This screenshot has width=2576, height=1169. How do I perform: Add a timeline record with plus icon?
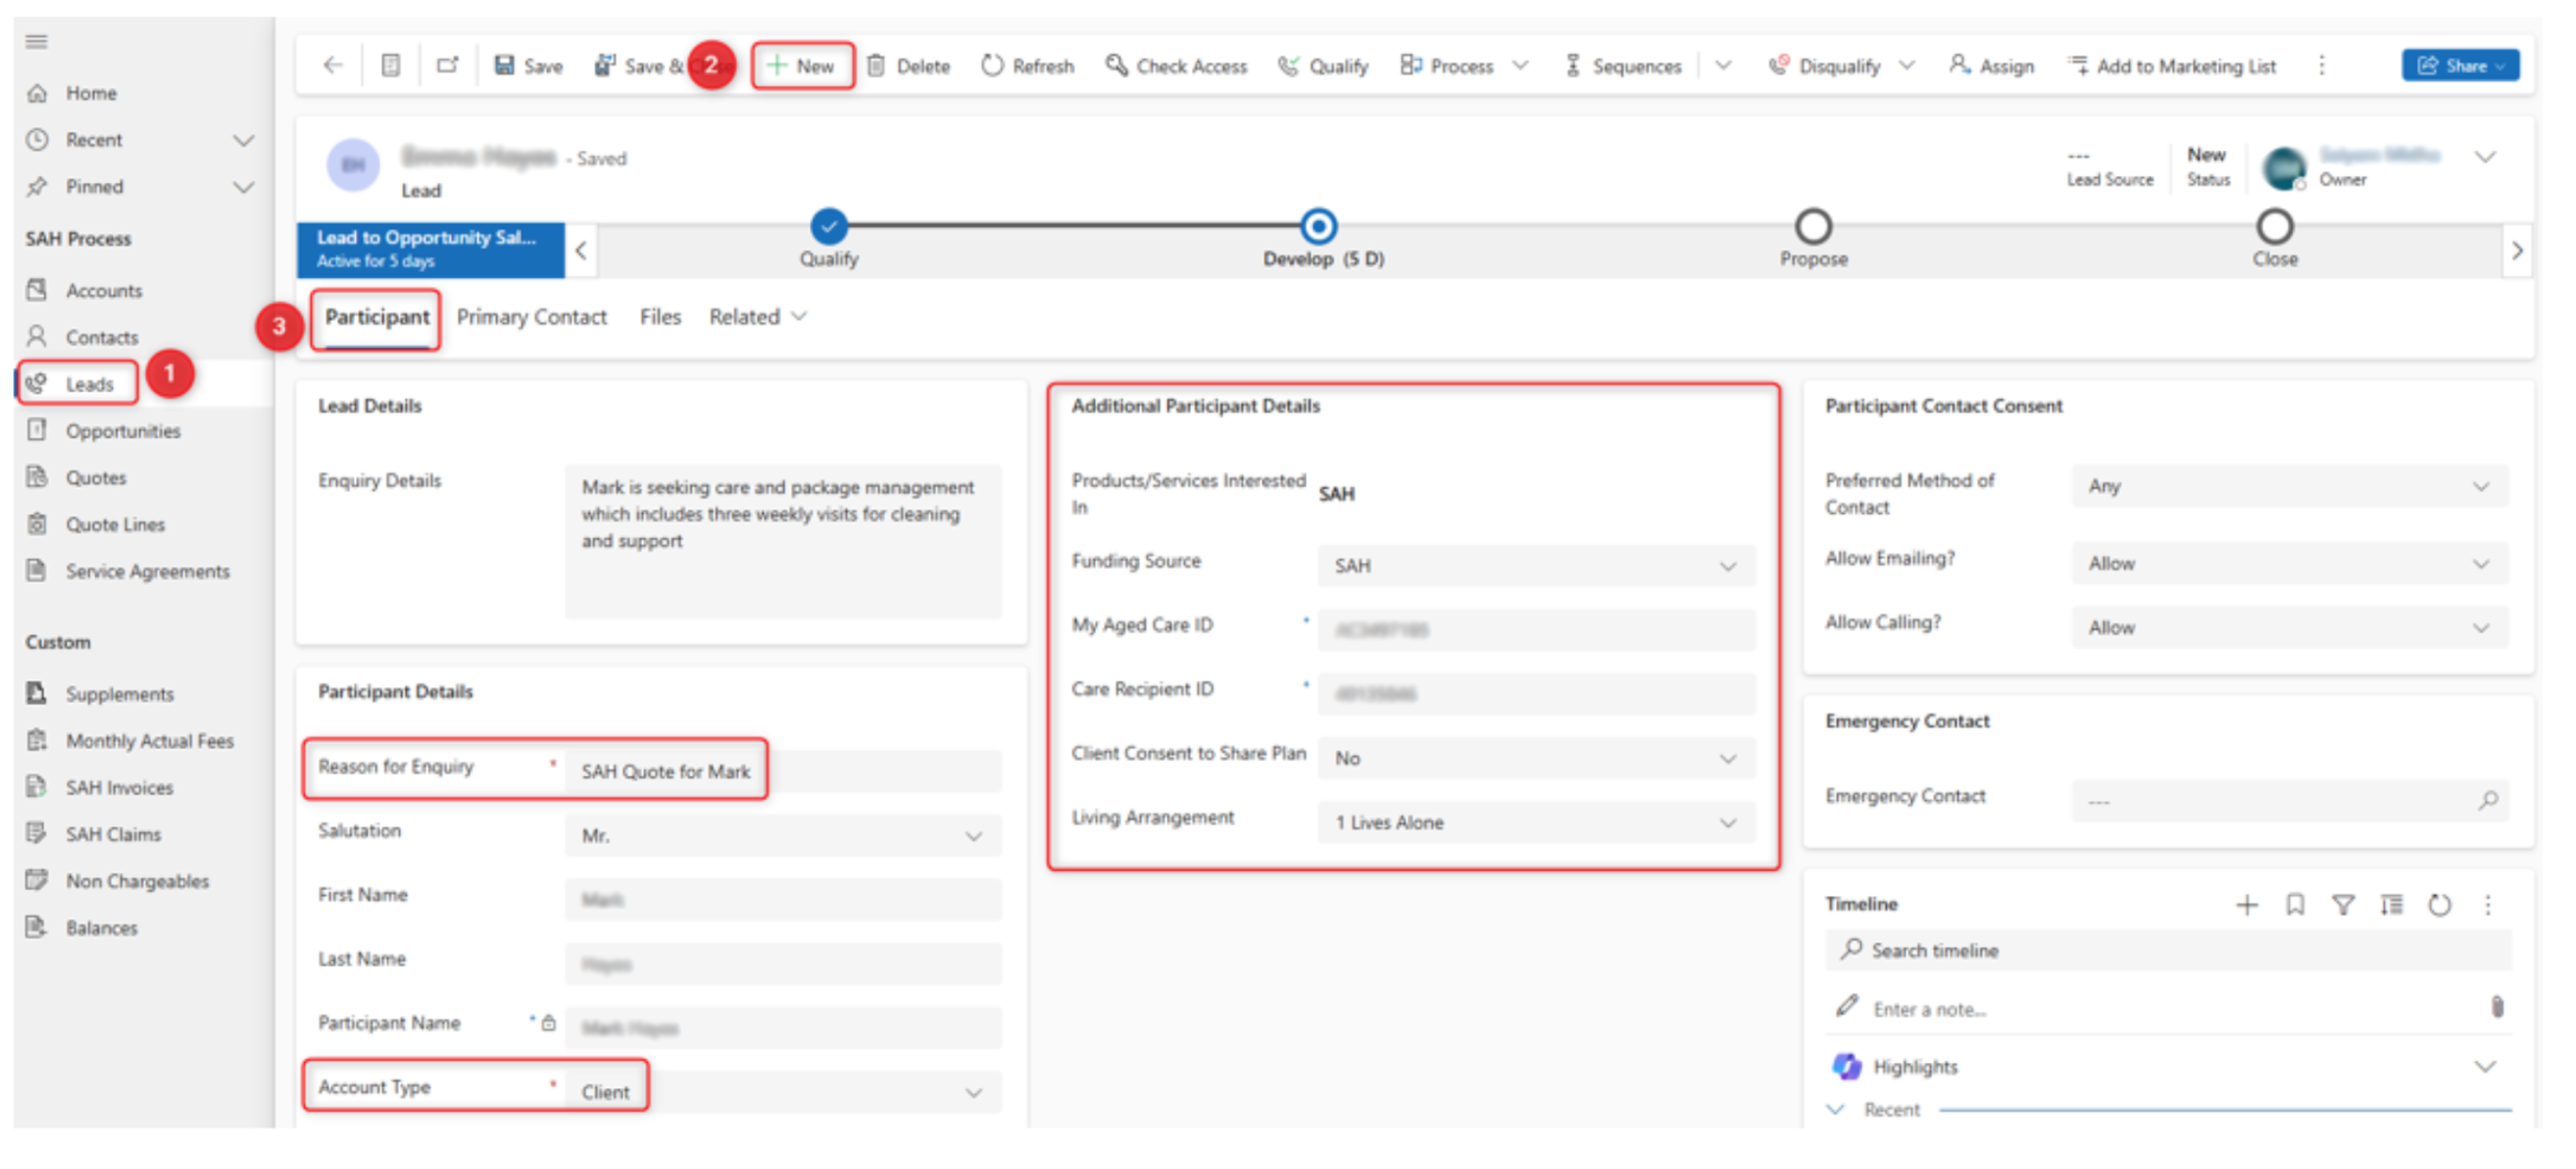click(2246, 905)
